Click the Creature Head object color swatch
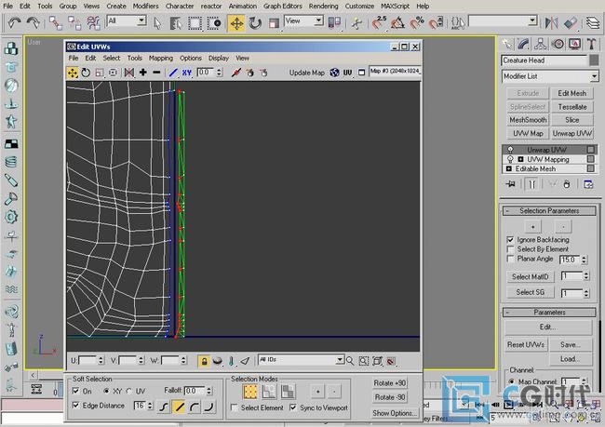The height and width of the screenshot is (427, 605). pyautogui.click(x=594, y=60)
